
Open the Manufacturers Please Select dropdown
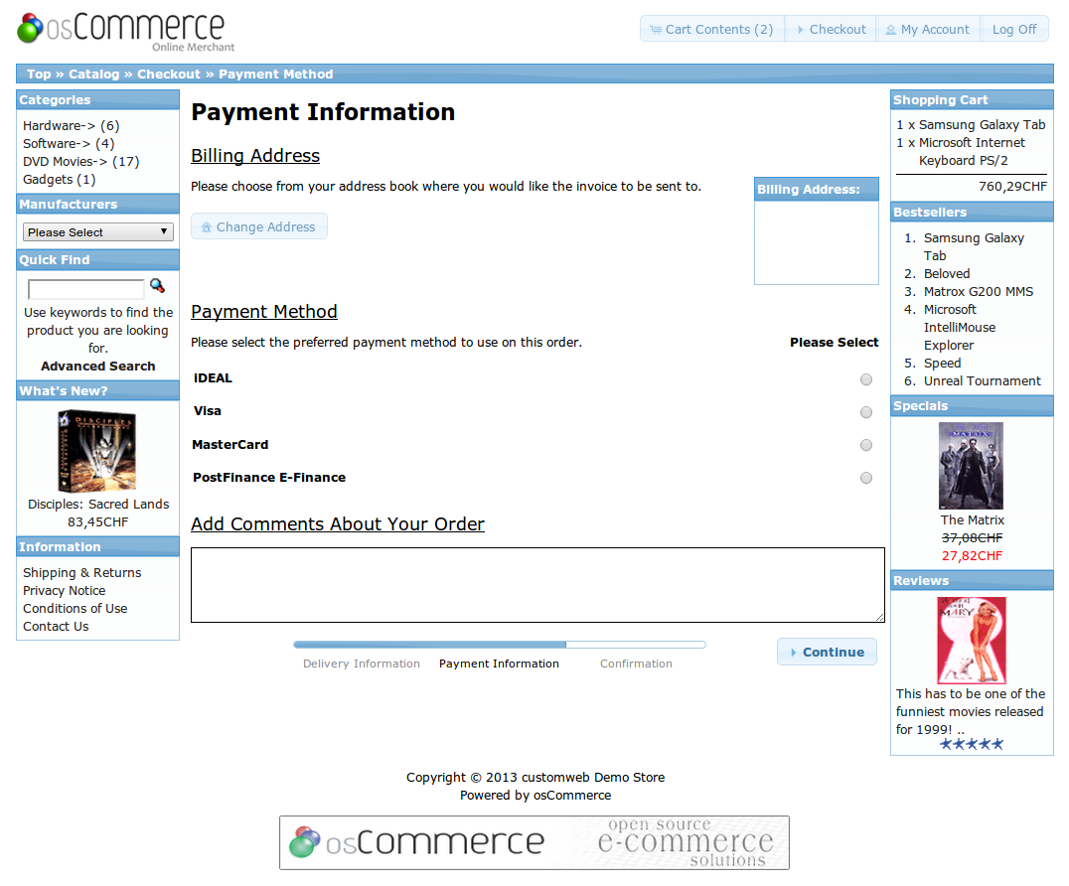tap(97, 231)
